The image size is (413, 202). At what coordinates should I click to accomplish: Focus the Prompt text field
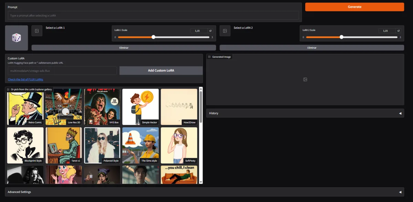[153, 16]
